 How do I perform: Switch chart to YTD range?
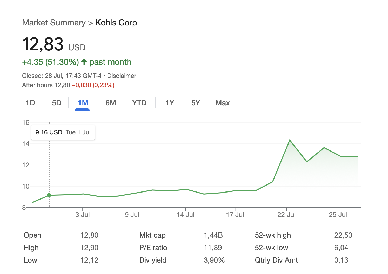(x=139, y=103)
